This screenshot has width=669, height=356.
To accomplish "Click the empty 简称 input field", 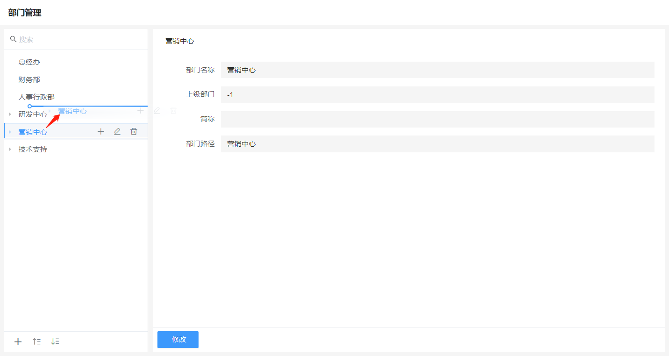I will tap(437, 119).
